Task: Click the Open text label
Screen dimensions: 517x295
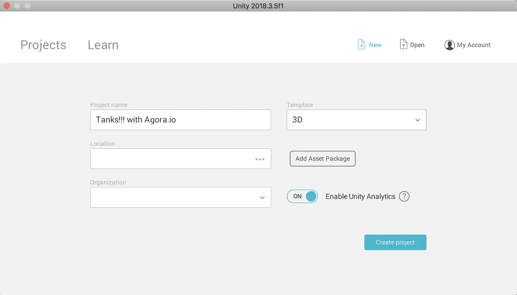Action: pos(417,45)
